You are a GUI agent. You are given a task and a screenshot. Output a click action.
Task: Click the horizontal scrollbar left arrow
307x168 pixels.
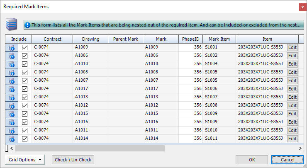pos(12,148)
